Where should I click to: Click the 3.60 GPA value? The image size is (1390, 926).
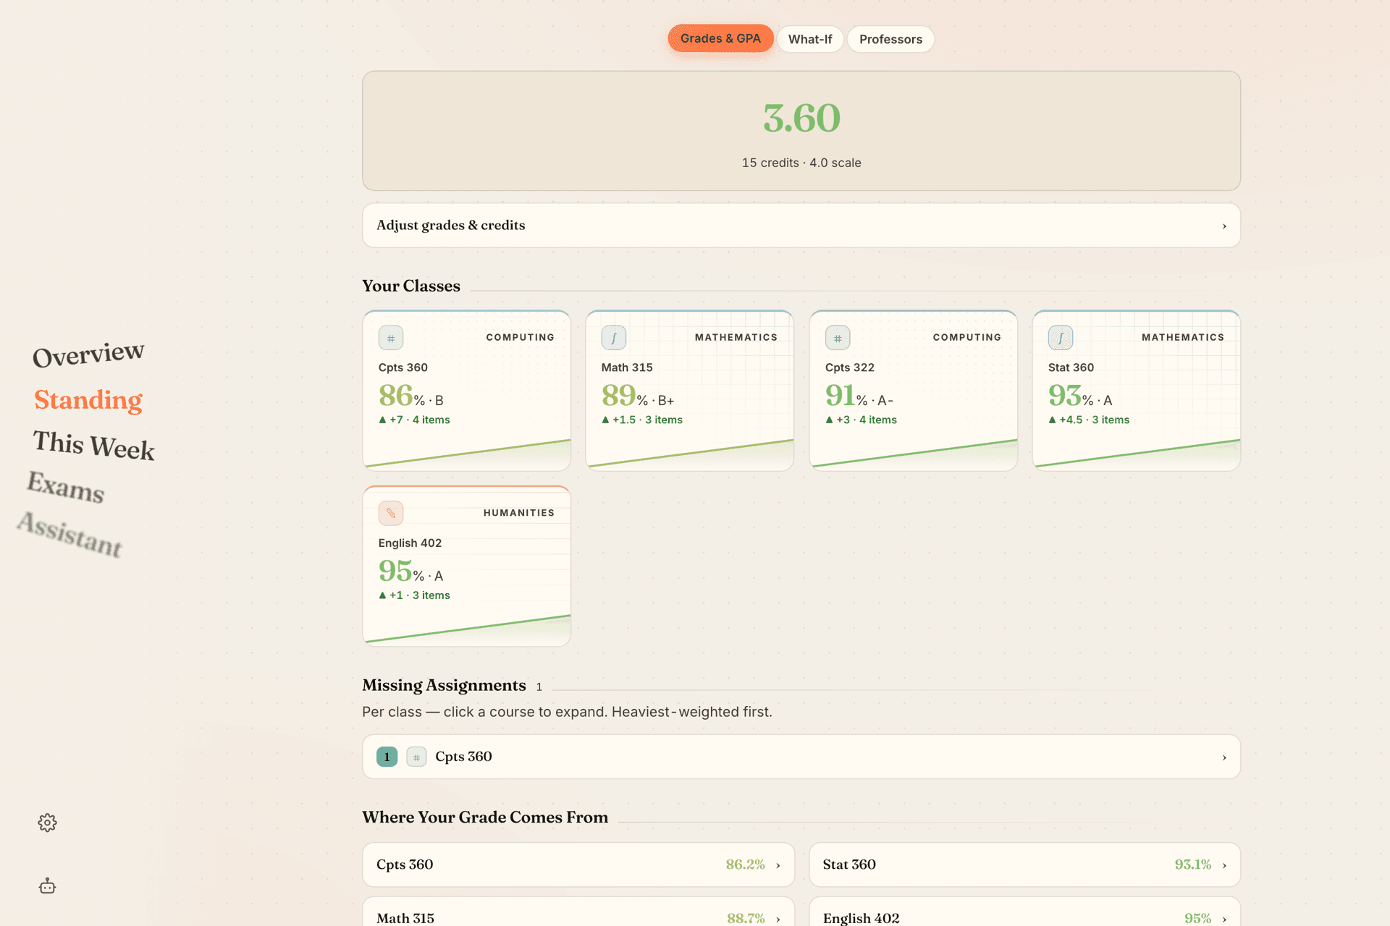click(801, 118)
